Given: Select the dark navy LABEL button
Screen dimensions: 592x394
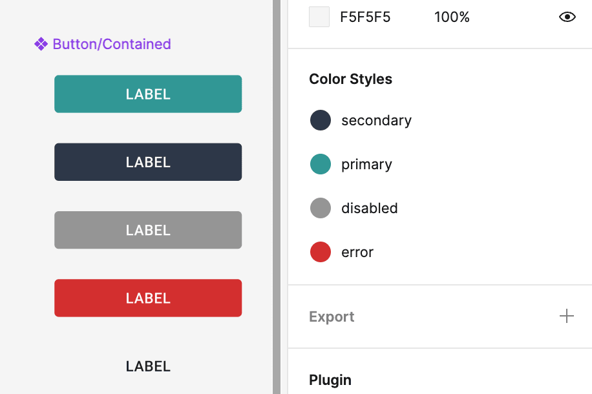Looking at the screenshot, I should [x=148, y=162].
